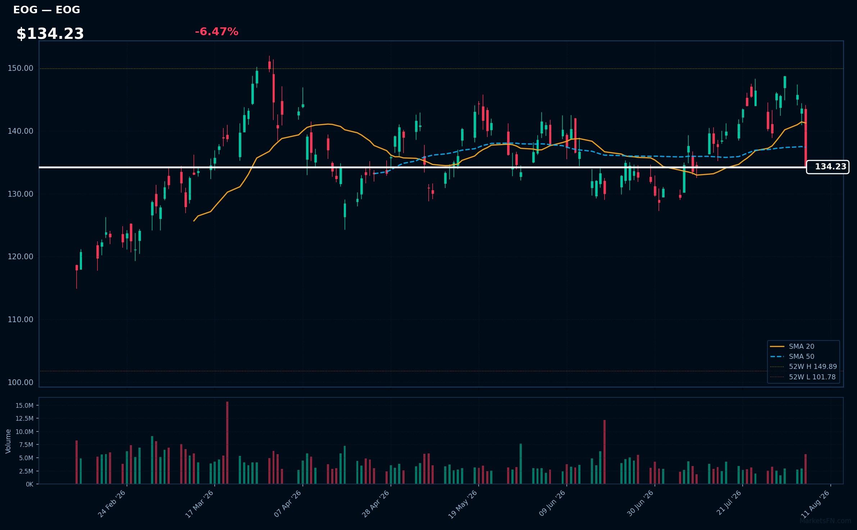This screenshot has width=857, height=530.
Task: Click the 24 Feb '26 date label
Action: click(112, 504)
